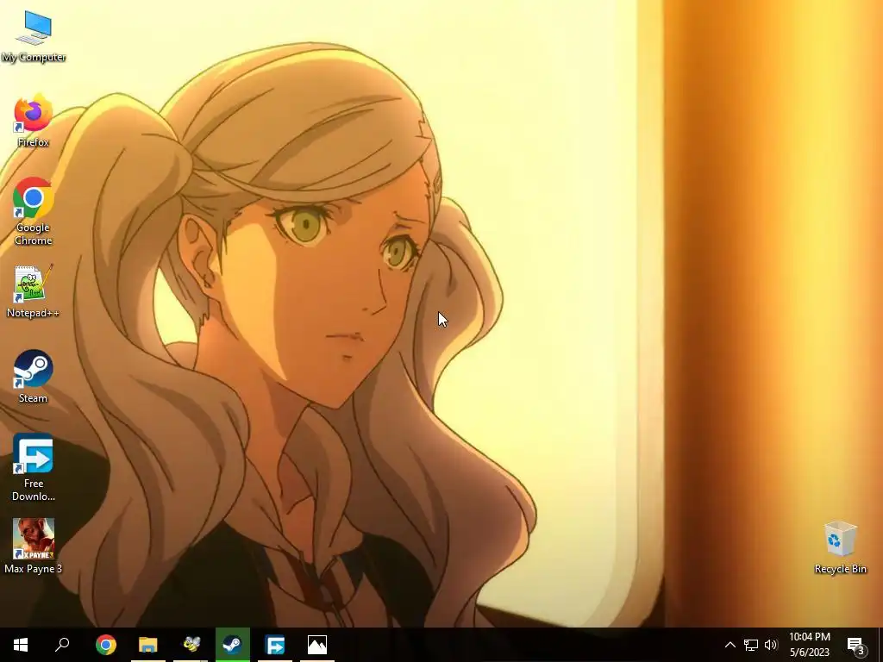The image size is (883, 662).
Task: Click the Show Desktop strip
Action: pos(880,645)
